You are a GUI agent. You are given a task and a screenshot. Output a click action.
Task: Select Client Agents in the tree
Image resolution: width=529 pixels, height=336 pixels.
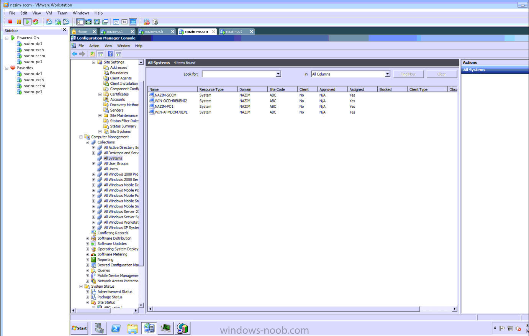tap(121, 78)
